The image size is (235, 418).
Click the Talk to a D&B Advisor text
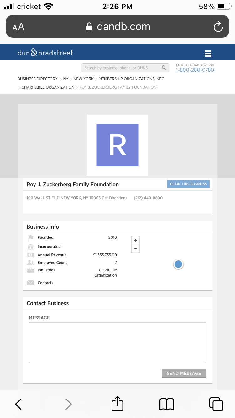pyautogui.click(x=195, y=65)
